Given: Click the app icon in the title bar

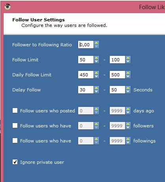Looking at the screenshot, I should pyautogui.click(x=7, y=6).
